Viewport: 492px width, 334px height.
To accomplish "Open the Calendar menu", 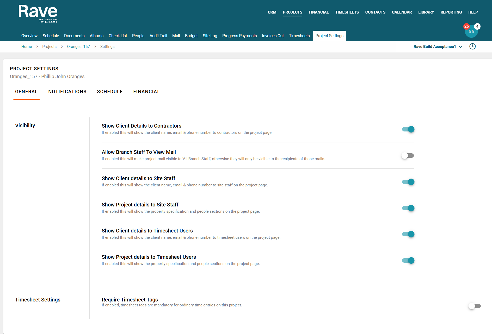I will click(402, 12).
